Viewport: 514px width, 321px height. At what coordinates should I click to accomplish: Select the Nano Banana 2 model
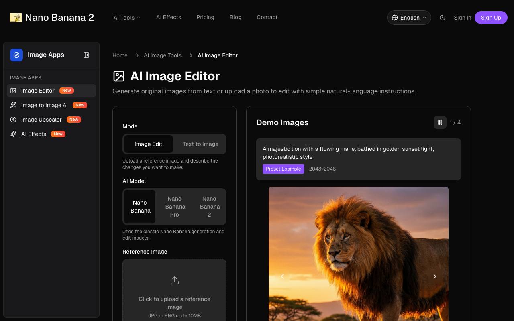(209, 207)
